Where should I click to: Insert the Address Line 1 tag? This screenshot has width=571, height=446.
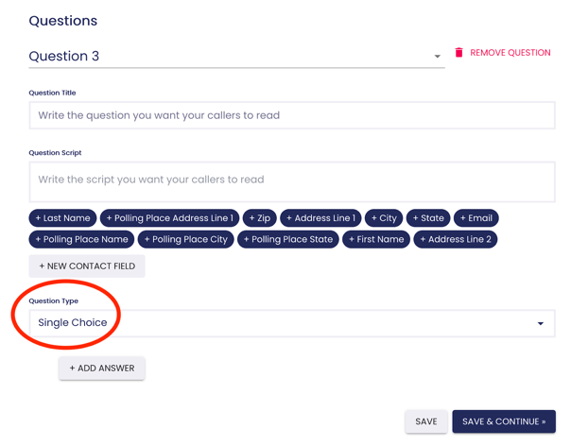pyautogui.click(x=320, y=218)
